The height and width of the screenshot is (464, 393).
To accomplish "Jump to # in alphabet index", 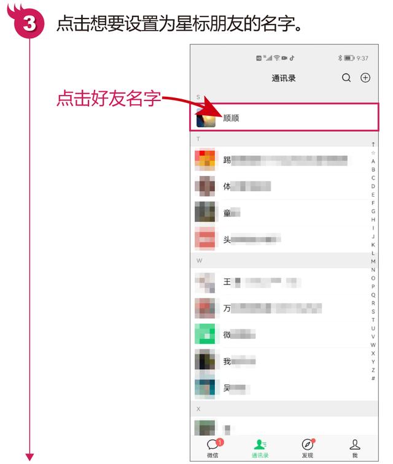I will (373, 378).
